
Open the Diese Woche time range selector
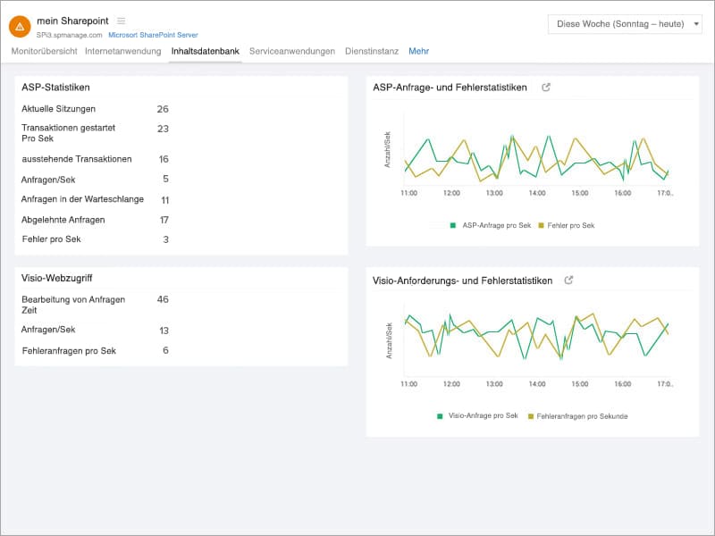pyautogui.click(x=626, y=24)
